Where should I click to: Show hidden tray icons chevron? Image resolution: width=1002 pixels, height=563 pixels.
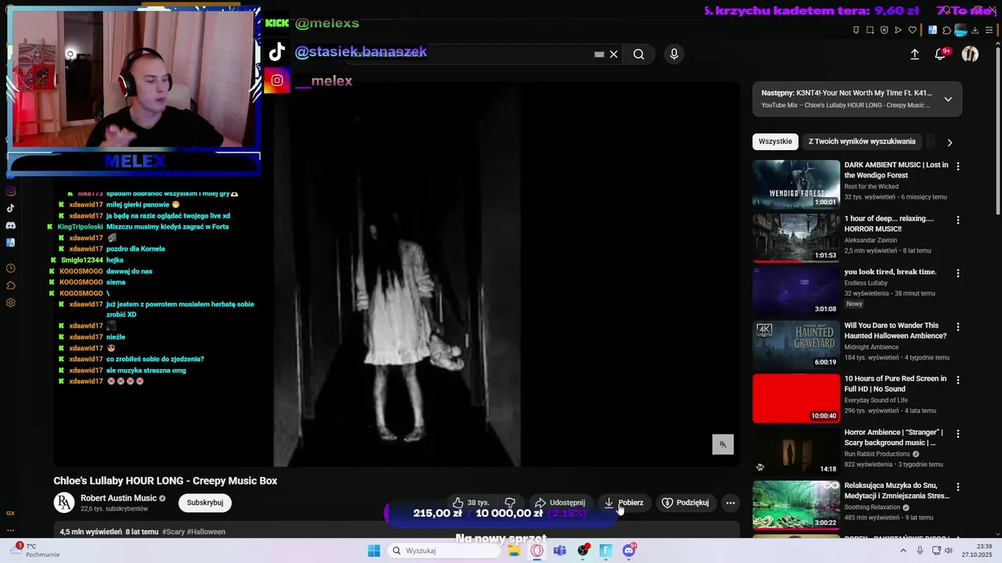[x=903, y=550]
